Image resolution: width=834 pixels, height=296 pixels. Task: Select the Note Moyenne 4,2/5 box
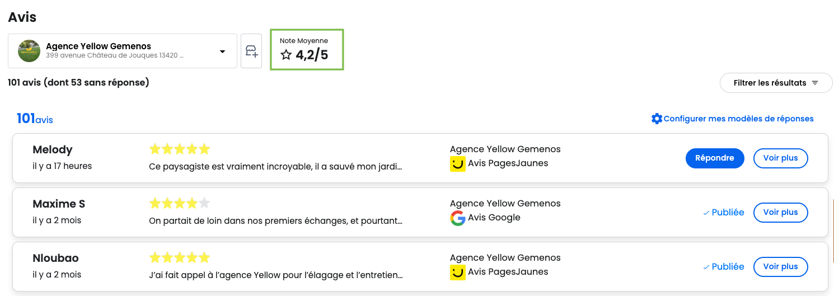click(307, 50)
